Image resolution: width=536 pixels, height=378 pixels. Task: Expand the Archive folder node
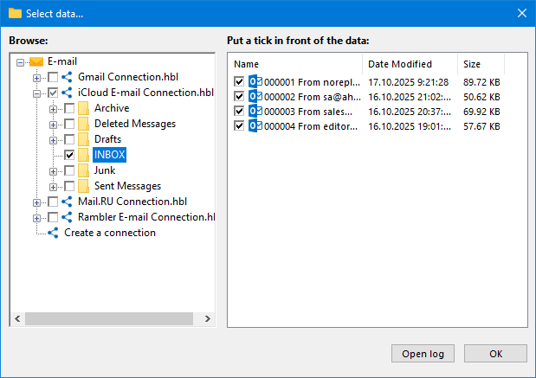pyautogui.click(x=53, y=109)
